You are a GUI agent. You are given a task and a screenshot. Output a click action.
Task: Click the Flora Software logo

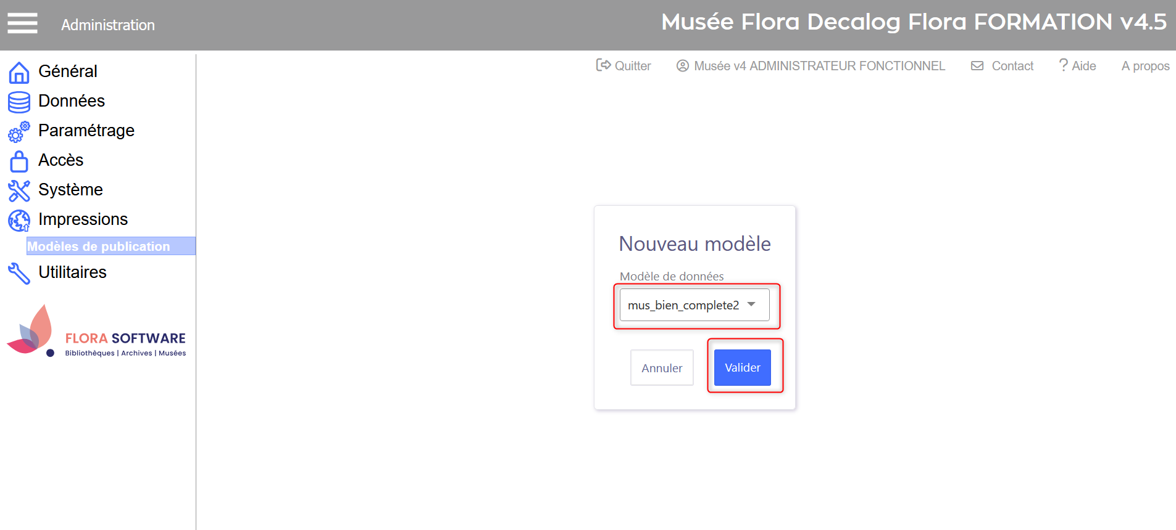96,333
